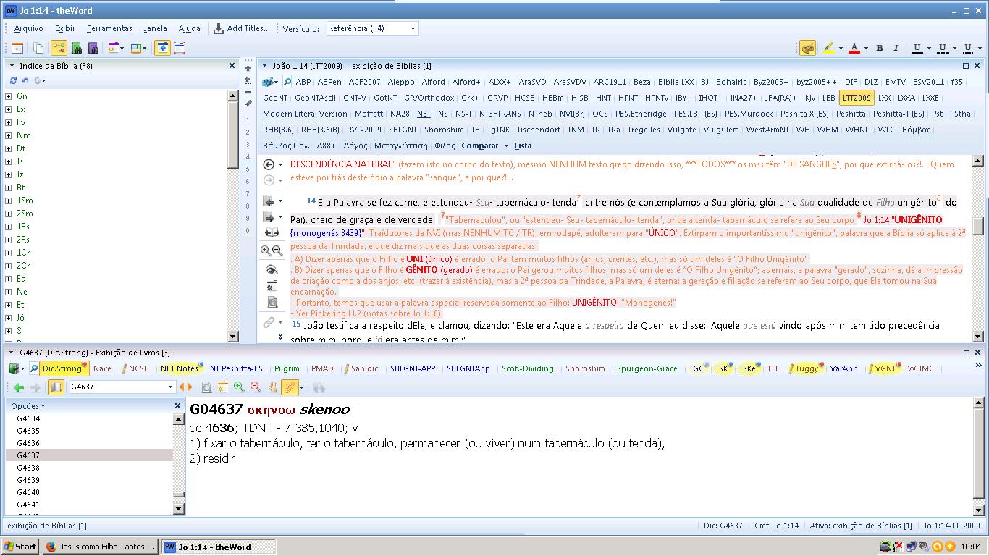Screen dimensions: 989x556
Task: Click the Start button on taskbar
Action: pos(20,547)
